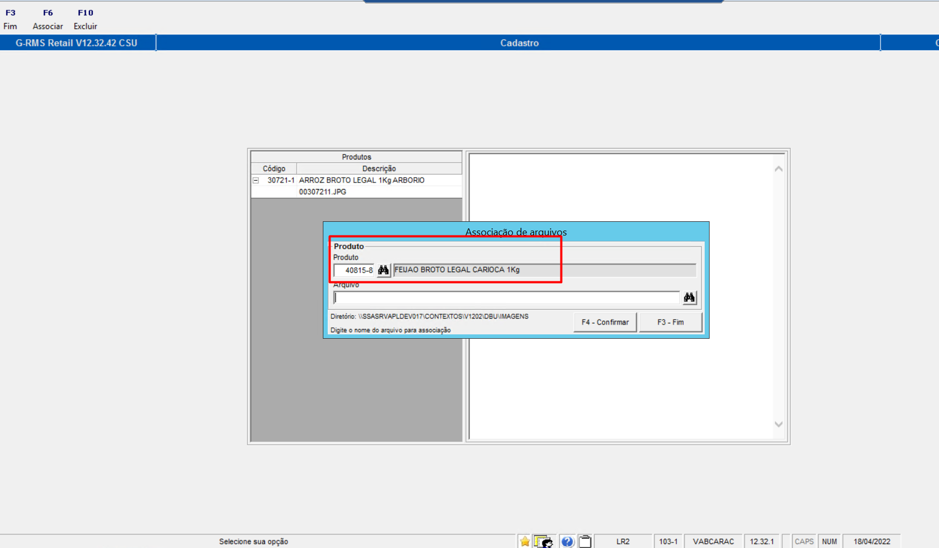Click the 103-1 status bar entry
This screenshot has height=548, width=939.
point(668,541)
